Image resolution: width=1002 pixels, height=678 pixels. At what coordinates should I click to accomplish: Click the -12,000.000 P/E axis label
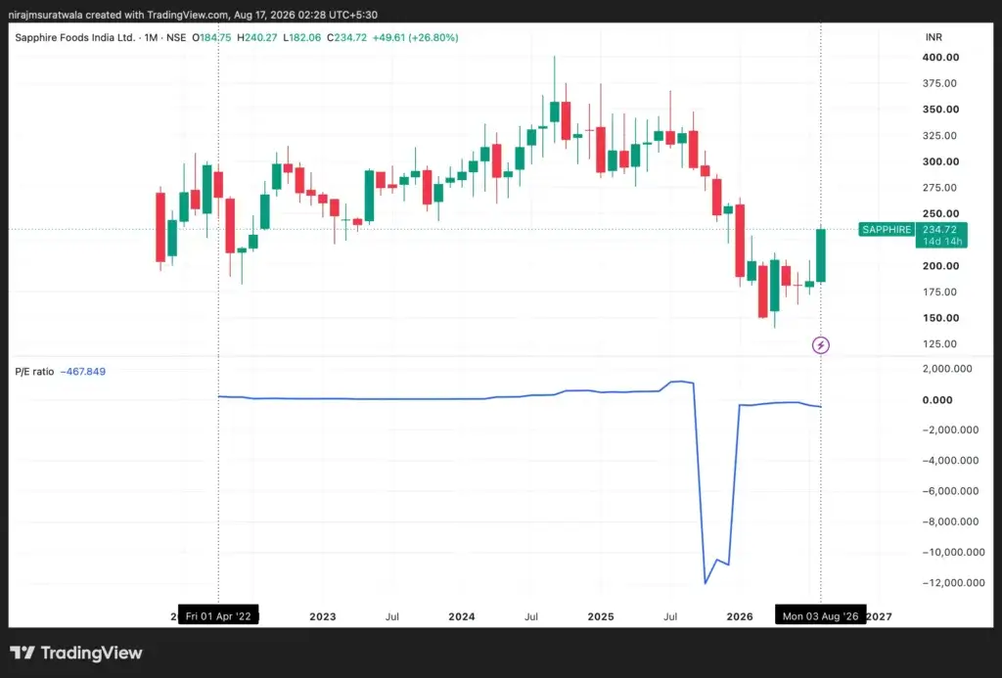[x=953, y=583]
